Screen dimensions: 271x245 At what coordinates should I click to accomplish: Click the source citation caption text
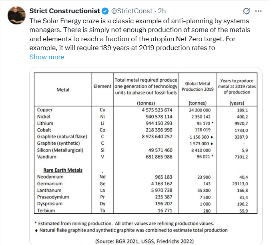pyautogui.click(x=145, y=241)
